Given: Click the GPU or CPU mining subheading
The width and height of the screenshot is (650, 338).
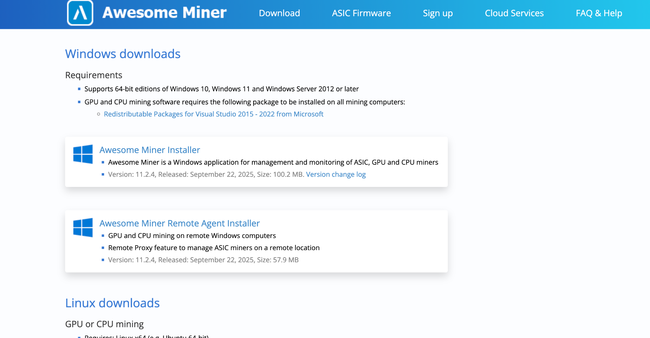Looking at the screenshot, I should coord(104,324).
